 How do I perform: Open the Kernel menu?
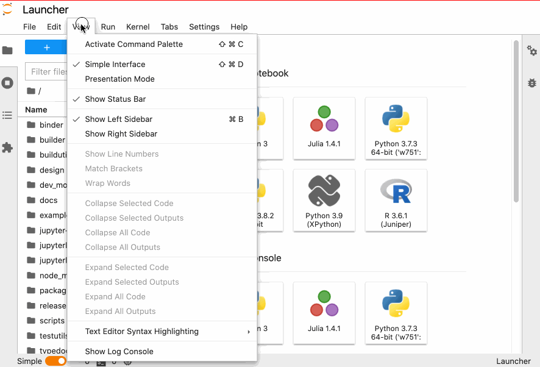point(138,27)
